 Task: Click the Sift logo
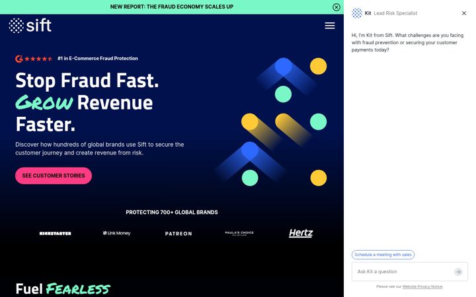[30, 26]
